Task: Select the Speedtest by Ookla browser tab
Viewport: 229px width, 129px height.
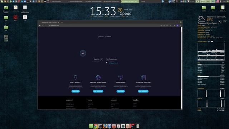Action: (x=49, y=22)
